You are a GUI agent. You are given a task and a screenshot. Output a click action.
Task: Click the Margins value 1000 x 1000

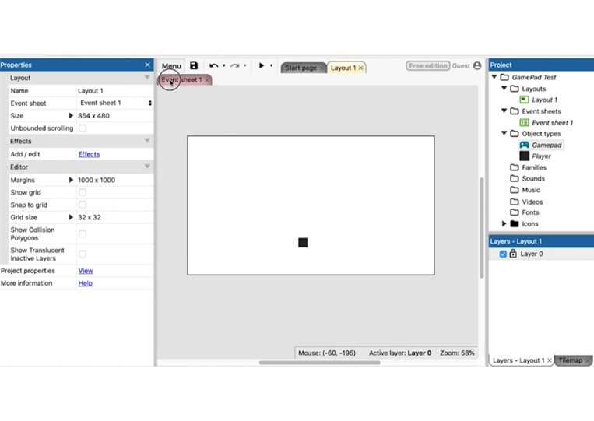(97, 181)
